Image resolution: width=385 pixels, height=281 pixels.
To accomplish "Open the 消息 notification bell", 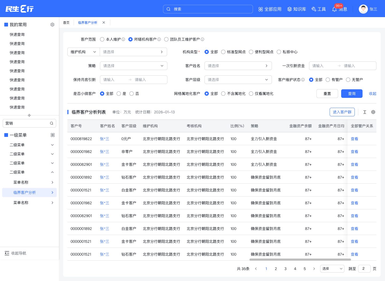I will 334,9.
